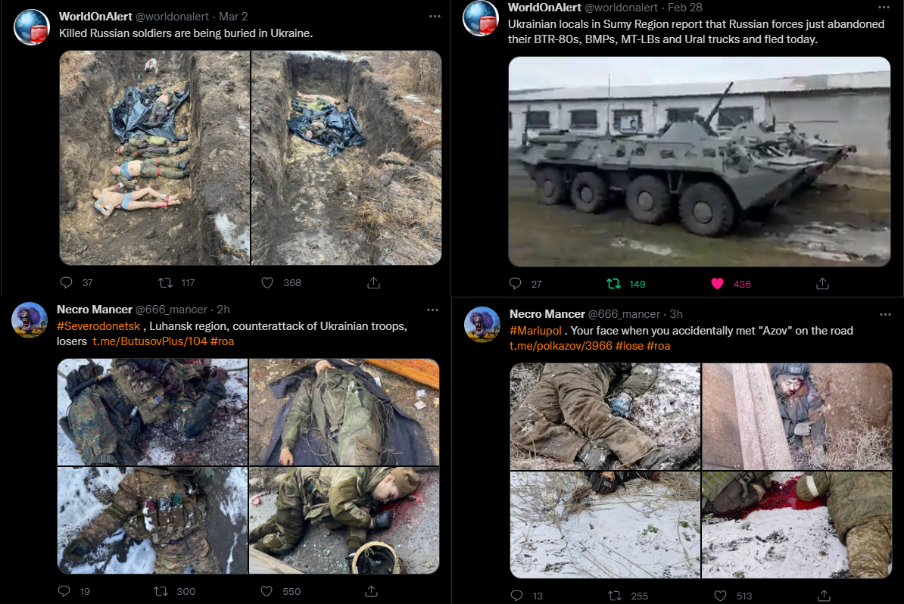The width and height of the screenshot is (904, 604).
Task: Retweet the Severodonetsk tweet with 300 retweets
Action: (161, 591)
